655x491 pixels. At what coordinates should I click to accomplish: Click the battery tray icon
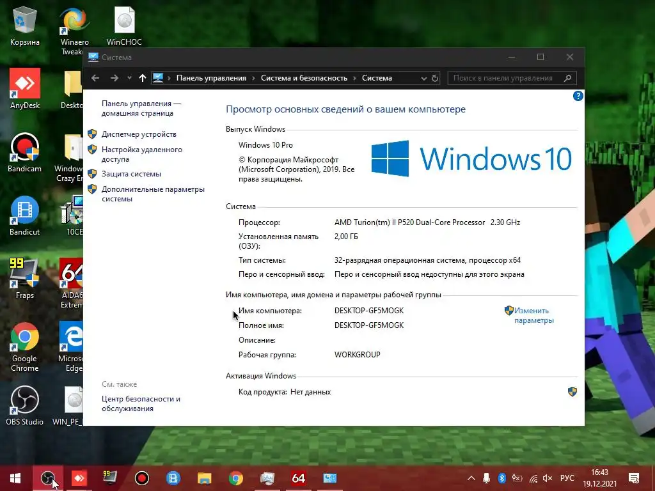[x=517, y=478]
